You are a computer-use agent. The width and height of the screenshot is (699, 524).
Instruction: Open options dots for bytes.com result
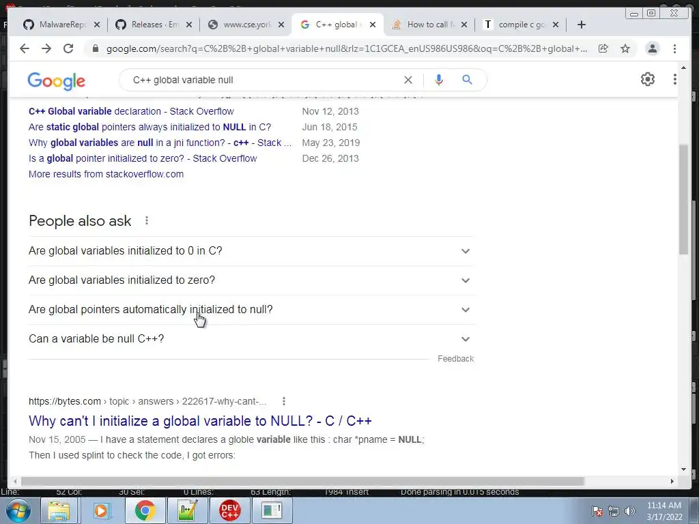coord(283,401)
